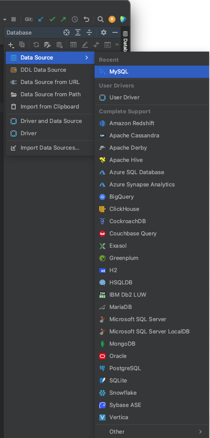Open run configuration dropdown arrow
This screenshot has width=210, height=438.
tap(5, 20)
